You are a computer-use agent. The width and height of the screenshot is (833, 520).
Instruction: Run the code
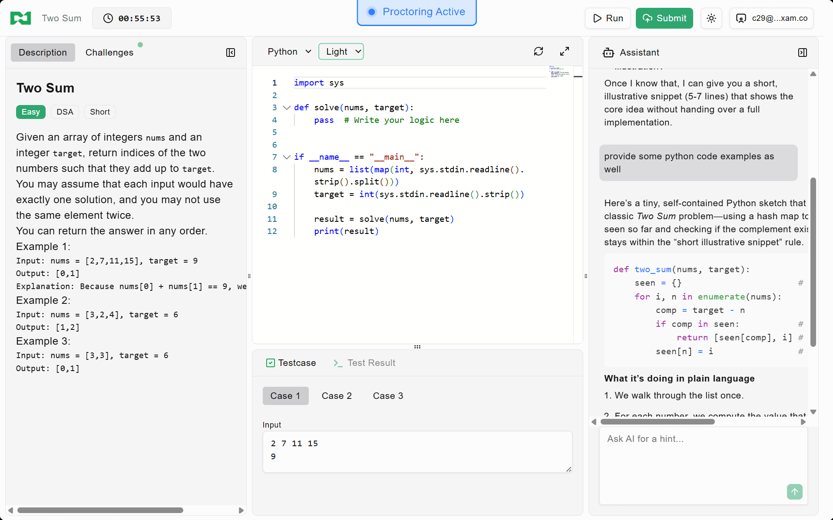pos(608,18)
